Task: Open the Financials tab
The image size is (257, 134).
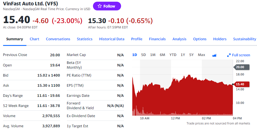Action: (x=157, y=39)
